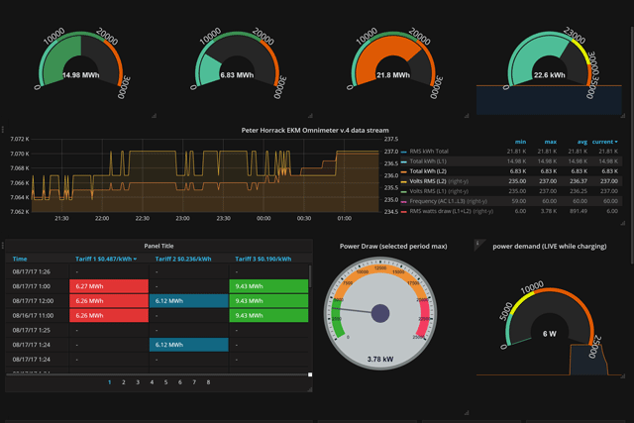This screenshot has height=423, width=634.
Task: Go to page 2 of the table
Action: [x=123, y=381]
